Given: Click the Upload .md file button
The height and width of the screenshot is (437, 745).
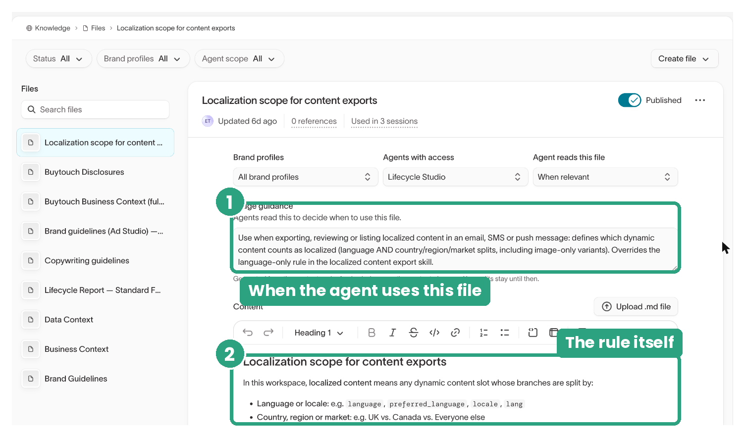Looking at the screenshot, I should point(636,307).
